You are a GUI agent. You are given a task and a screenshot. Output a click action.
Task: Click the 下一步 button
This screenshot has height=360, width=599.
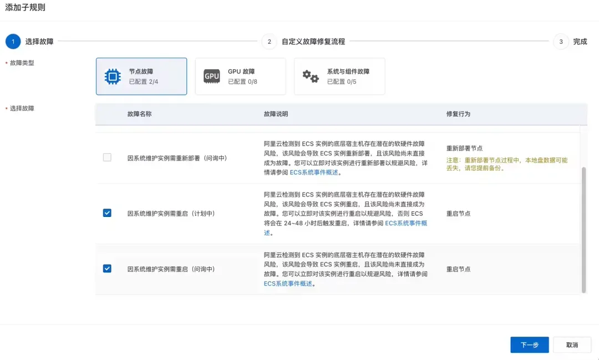(x=530, y=344)
